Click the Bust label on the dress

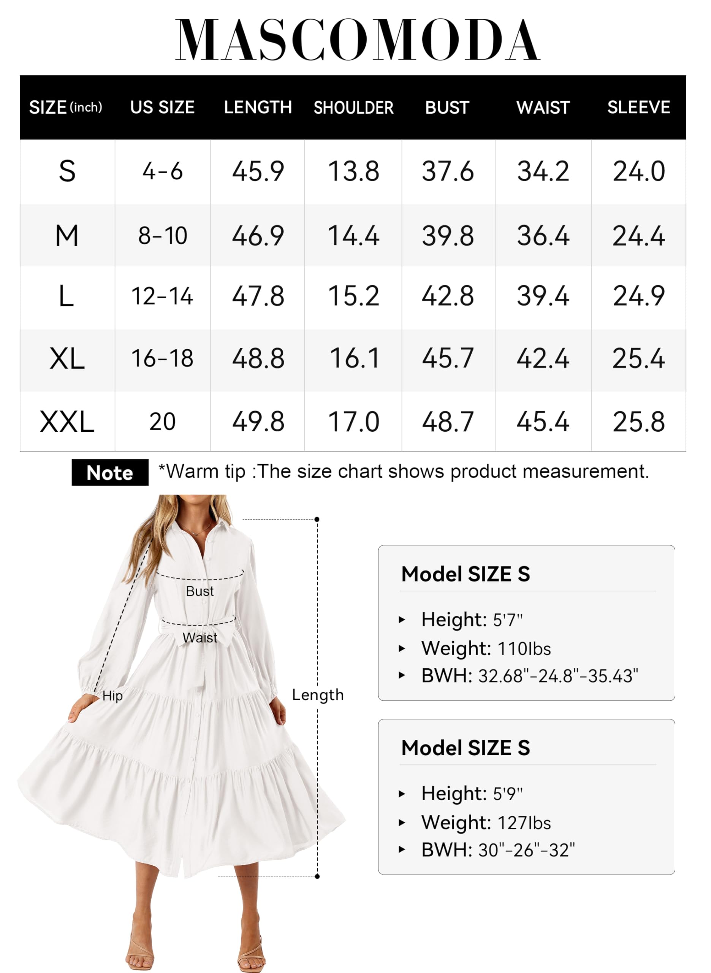pos(200,591)
